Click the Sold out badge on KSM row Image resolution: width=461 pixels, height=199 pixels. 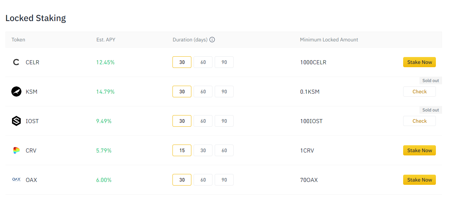[431, 81]
